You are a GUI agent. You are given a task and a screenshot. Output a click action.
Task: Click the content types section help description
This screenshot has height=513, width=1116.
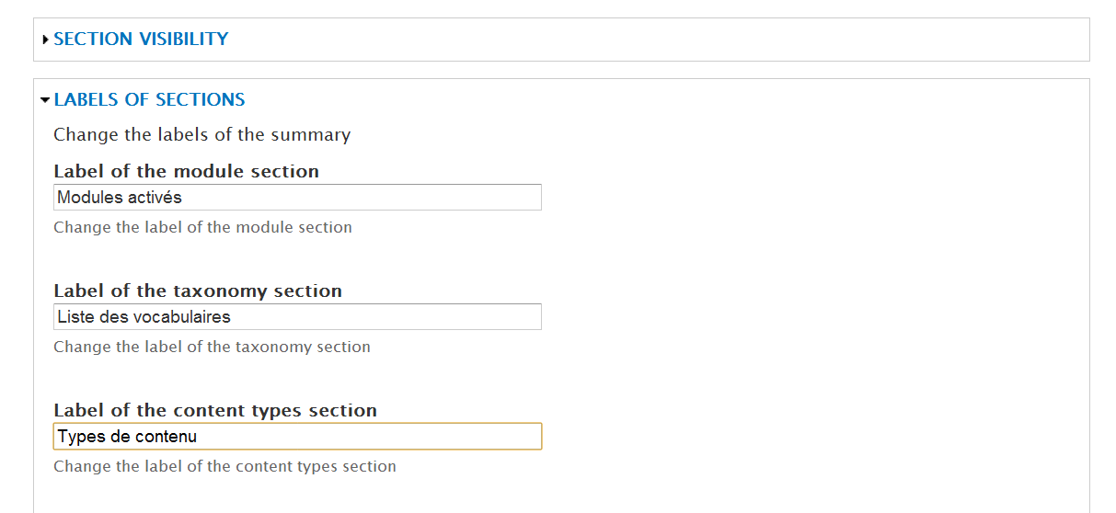(x=224, y=466)
